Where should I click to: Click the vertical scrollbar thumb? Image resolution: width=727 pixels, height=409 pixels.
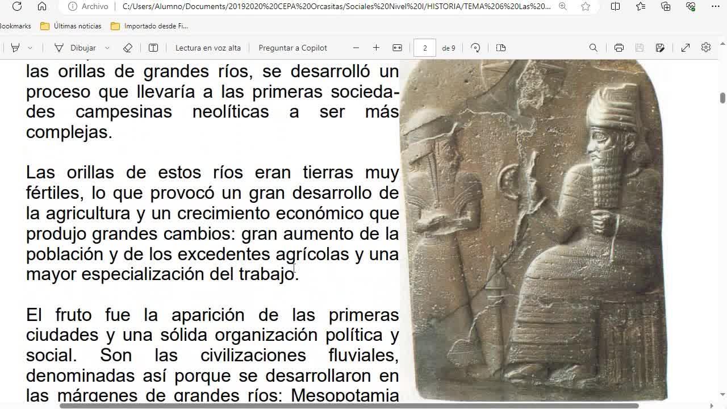click(x=722, y=98)
